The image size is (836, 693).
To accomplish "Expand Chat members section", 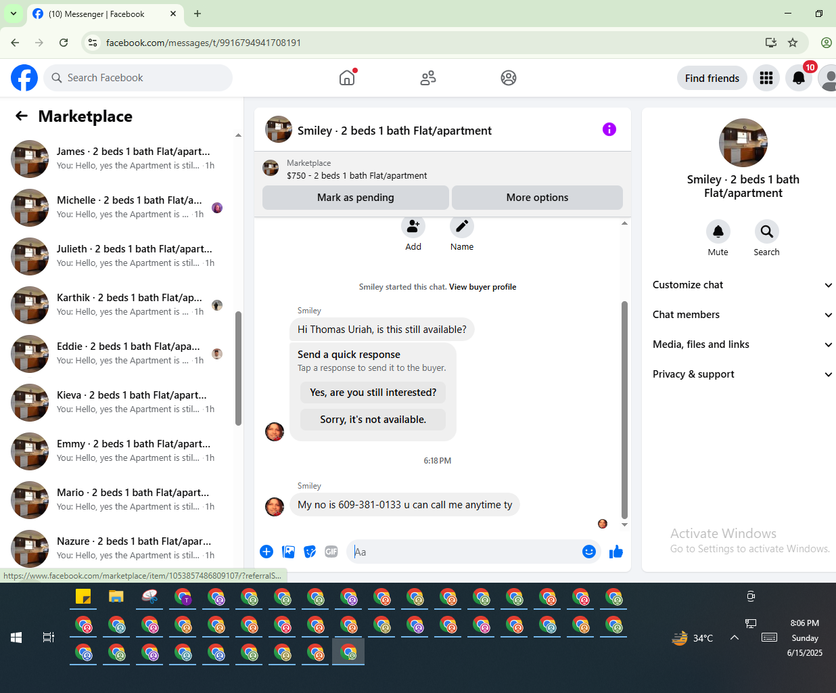I will 743,315.
